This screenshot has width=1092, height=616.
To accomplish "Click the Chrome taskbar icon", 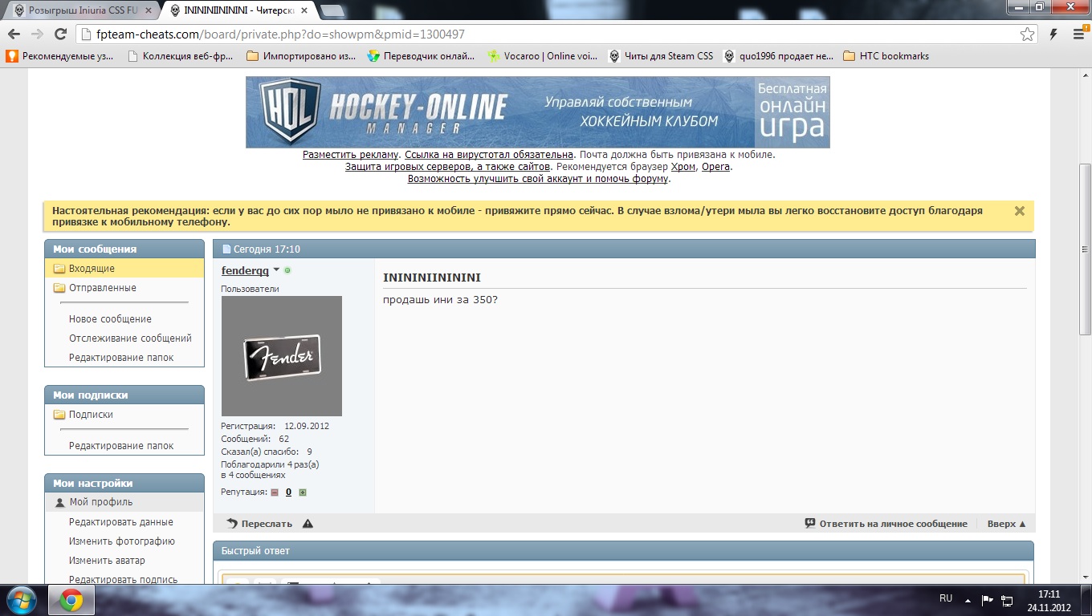I will tap(71, 600).
